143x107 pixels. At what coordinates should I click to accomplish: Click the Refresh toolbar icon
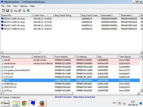tap(11, 11)
